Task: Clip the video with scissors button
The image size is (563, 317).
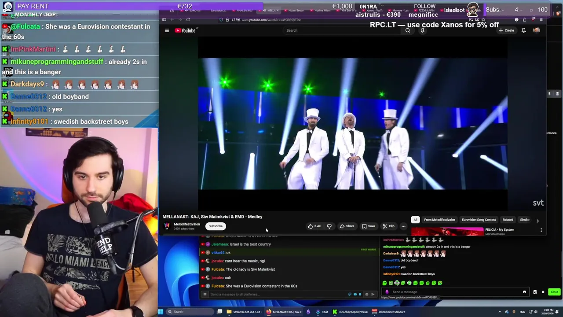Action: click(388, 226)
